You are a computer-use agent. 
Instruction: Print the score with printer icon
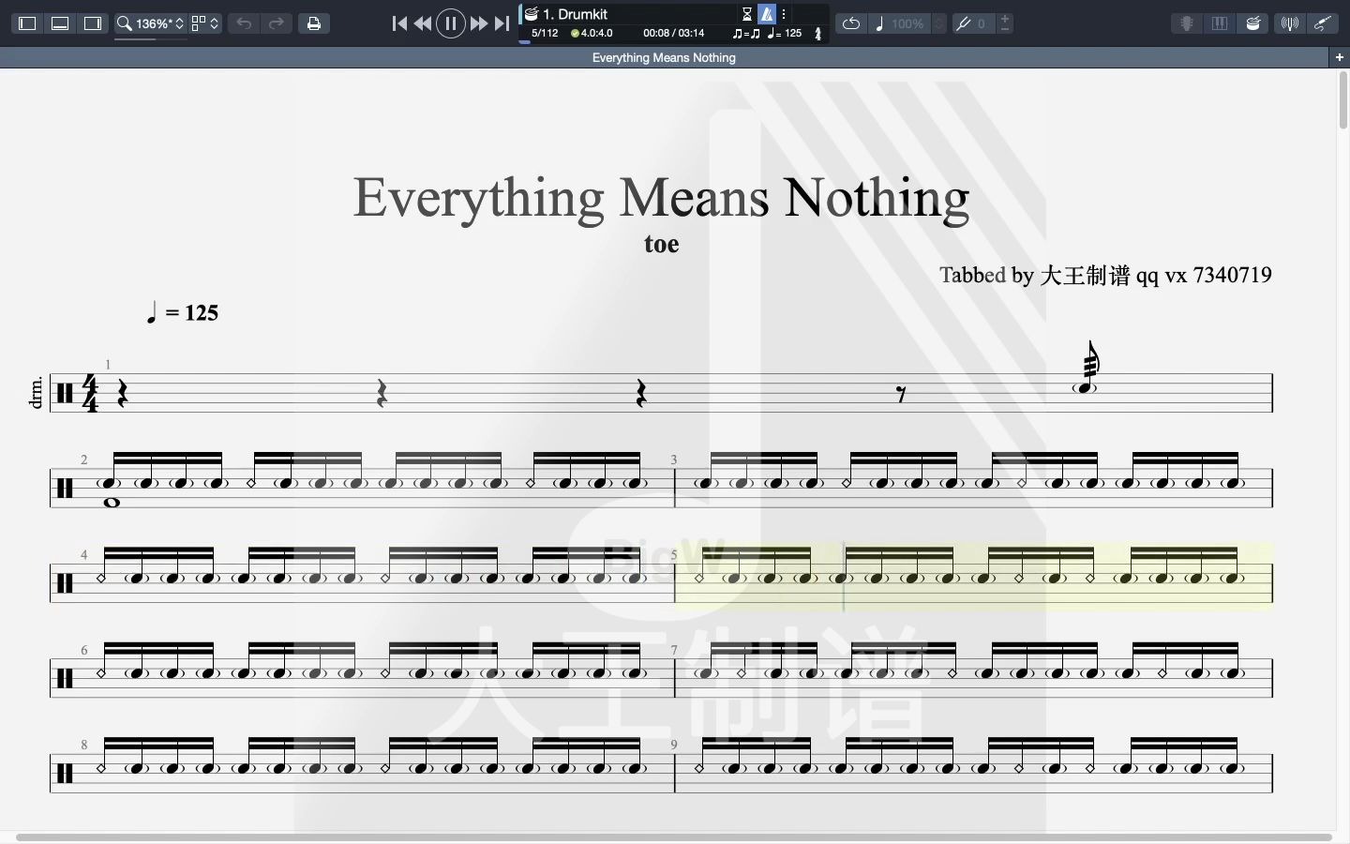(x=314, y=23)
